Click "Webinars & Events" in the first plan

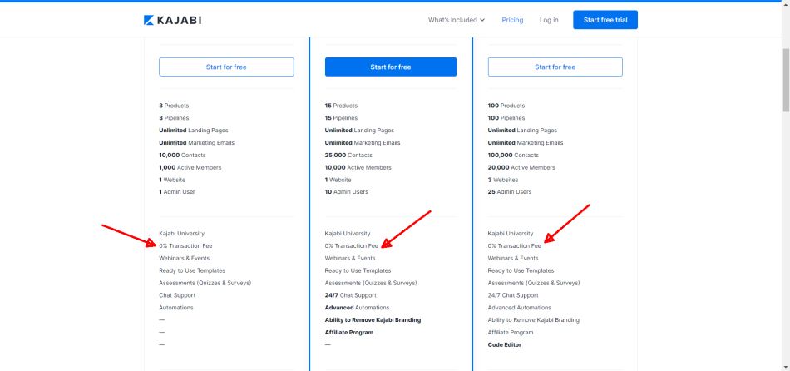click(185, 258)
